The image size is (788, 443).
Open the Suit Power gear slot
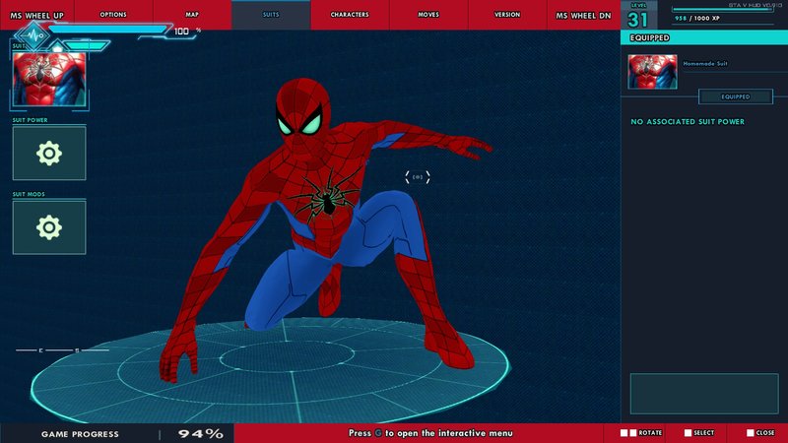[49, 154]
